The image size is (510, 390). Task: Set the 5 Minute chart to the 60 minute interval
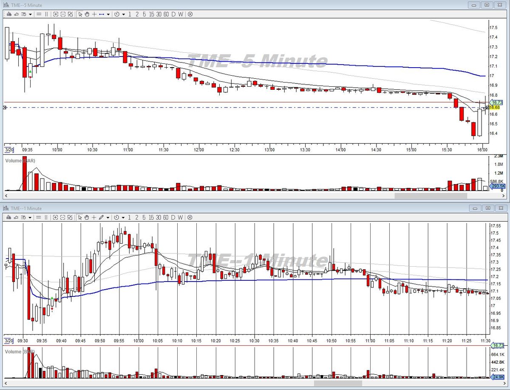[x=166, y=14]
